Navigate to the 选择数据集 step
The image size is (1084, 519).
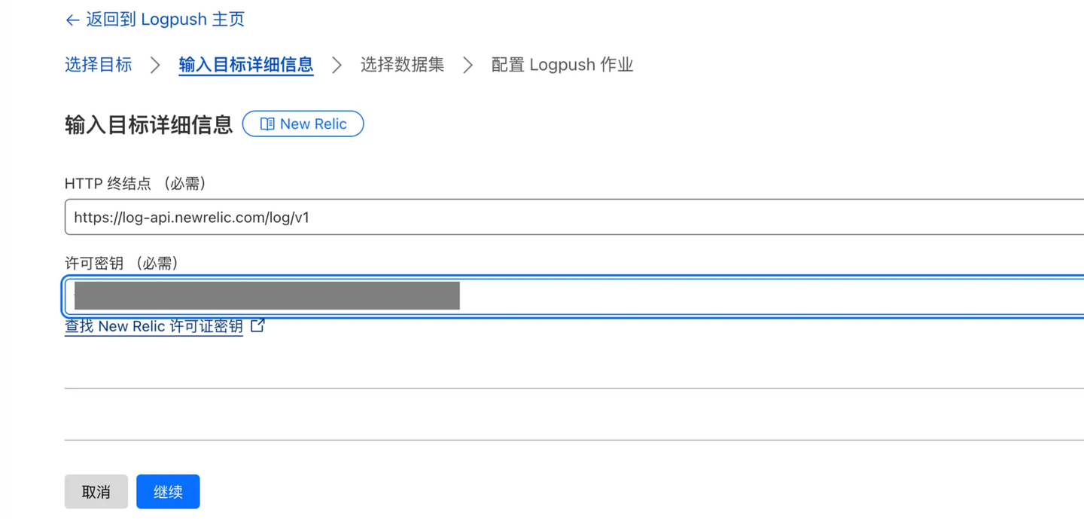pyautogui.click(x=402, y=65)
